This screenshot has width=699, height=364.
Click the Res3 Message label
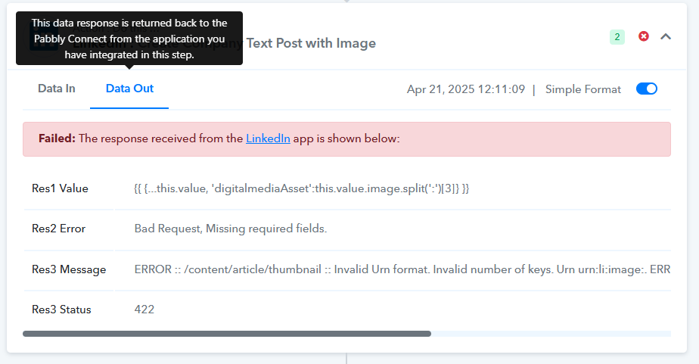point(69,269)
